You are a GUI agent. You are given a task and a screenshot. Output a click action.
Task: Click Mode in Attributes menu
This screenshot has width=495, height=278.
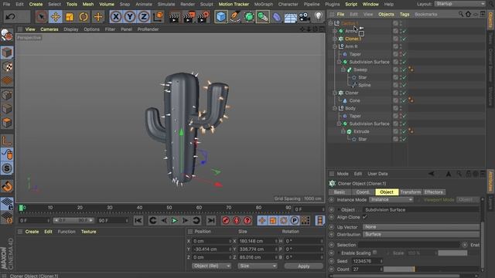point(343,174)
